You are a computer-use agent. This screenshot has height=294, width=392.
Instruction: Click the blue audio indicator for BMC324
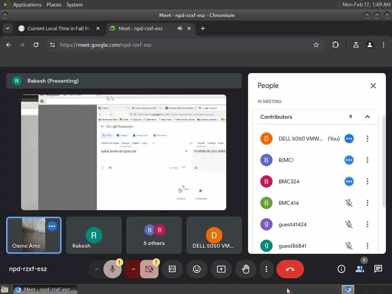click(x=349, y=181)
